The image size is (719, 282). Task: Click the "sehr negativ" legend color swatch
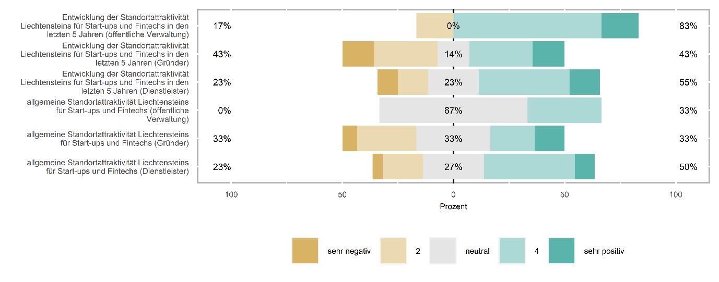[x=305, y=251]
